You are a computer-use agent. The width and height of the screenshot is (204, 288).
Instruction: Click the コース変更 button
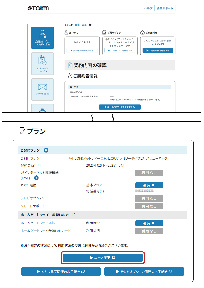(103, 258)
